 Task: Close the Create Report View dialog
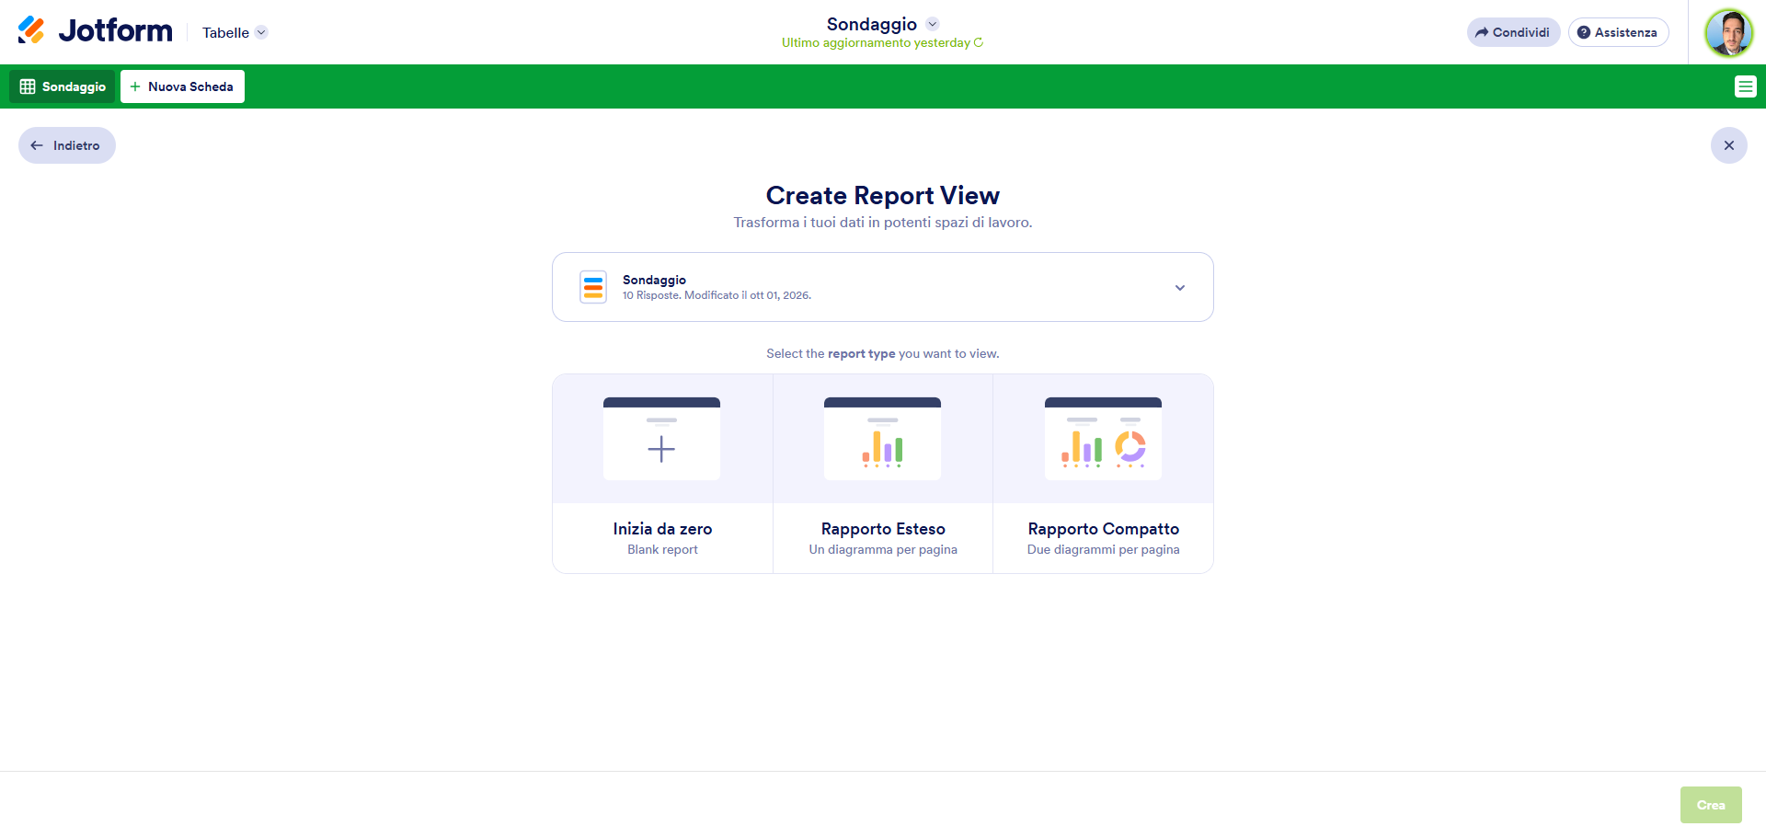pyautogui.click(x=1728, y=145)
